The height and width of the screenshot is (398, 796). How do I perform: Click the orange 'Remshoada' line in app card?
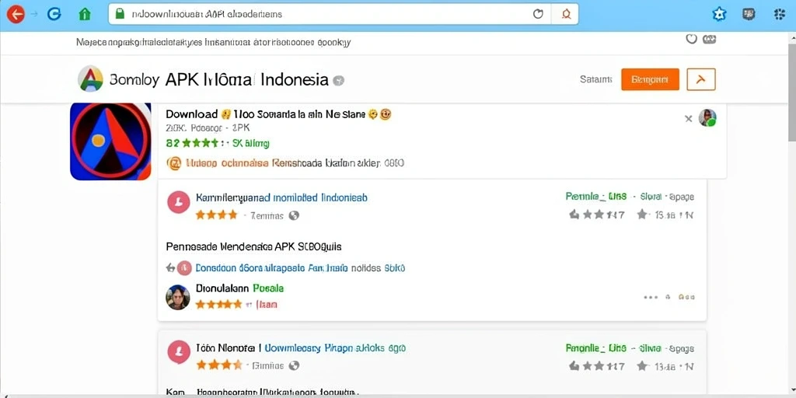click(x=295, y=163)
